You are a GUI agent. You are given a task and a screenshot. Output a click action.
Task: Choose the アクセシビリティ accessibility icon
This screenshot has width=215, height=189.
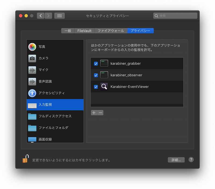(x=32, y=93)
